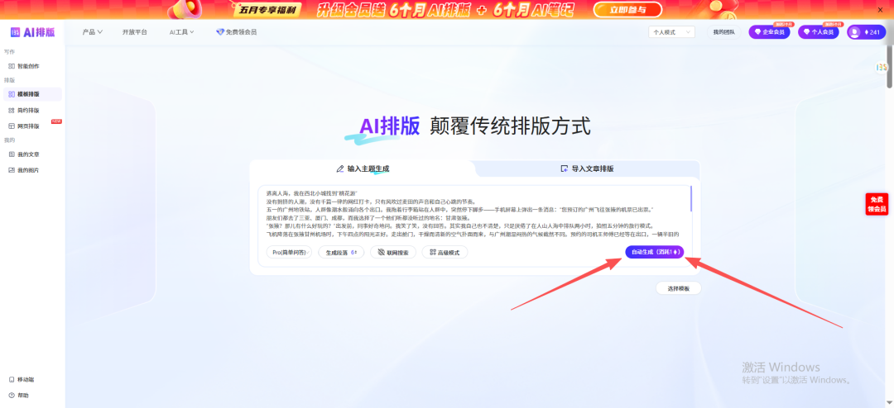Click the red 免费领会员 floating tab

876,204
